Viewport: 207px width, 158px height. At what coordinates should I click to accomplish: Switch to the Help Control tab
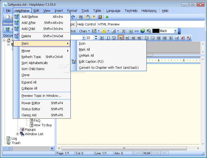coord(86,24)
